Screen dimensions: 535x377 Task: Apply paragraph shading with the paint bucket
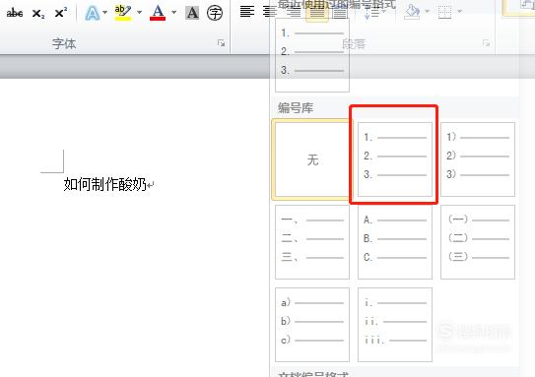tap(412, 12)
